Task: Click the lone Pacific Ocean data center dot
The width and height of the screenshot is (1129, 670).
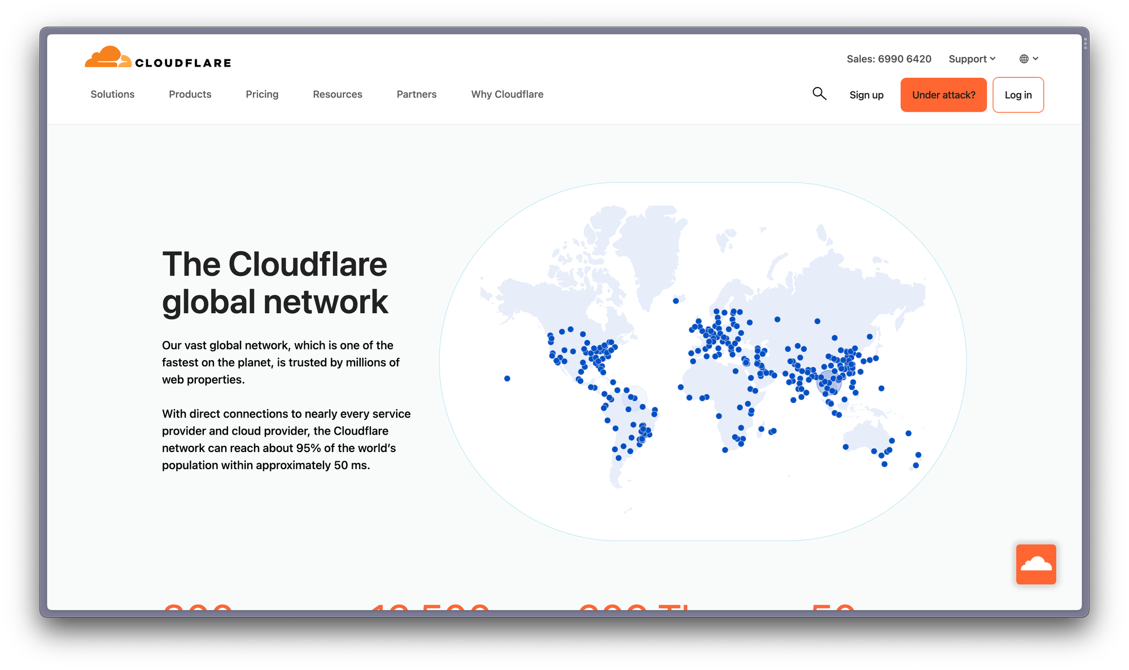Action: pyautogui.click(x=507, y=378)
